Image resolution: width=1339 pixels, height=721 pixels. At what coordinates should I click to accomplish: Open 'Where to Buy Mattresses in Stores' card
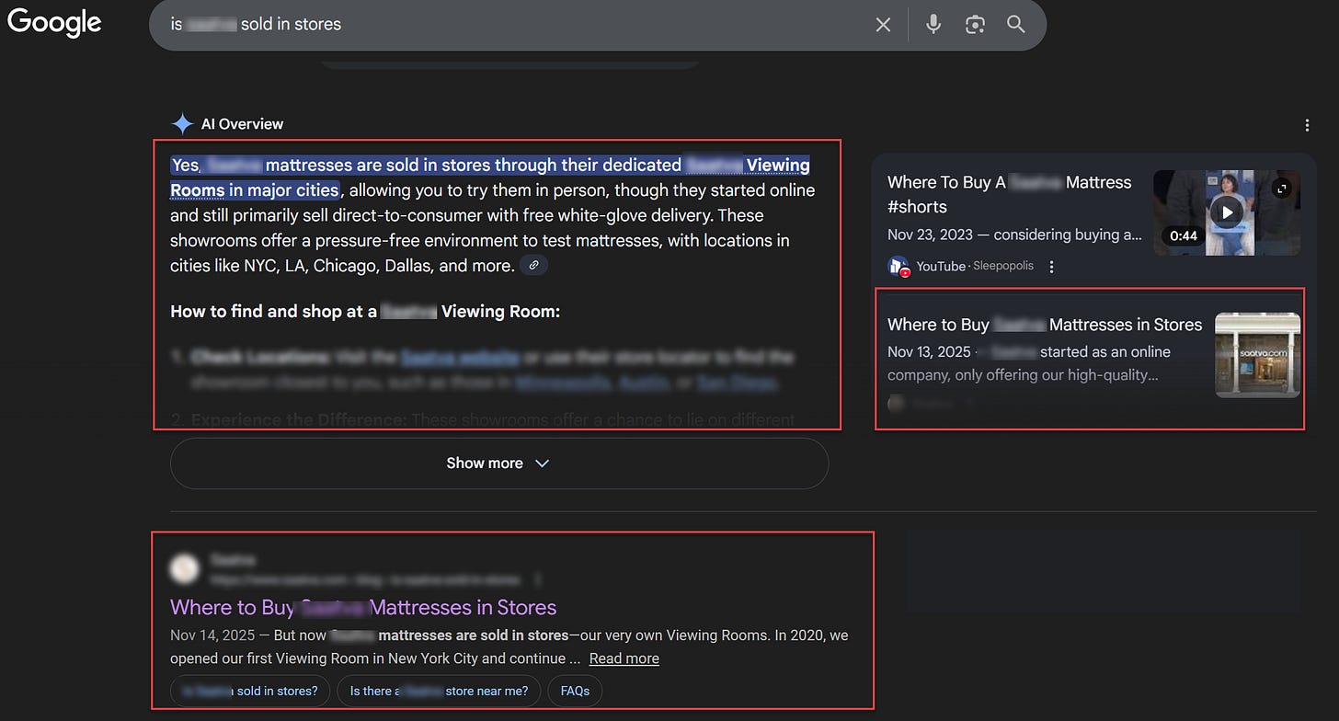coord(1045,325)
